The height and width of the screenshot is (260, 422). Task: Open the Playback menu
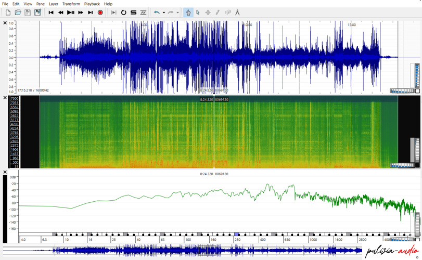click(92, 4)
